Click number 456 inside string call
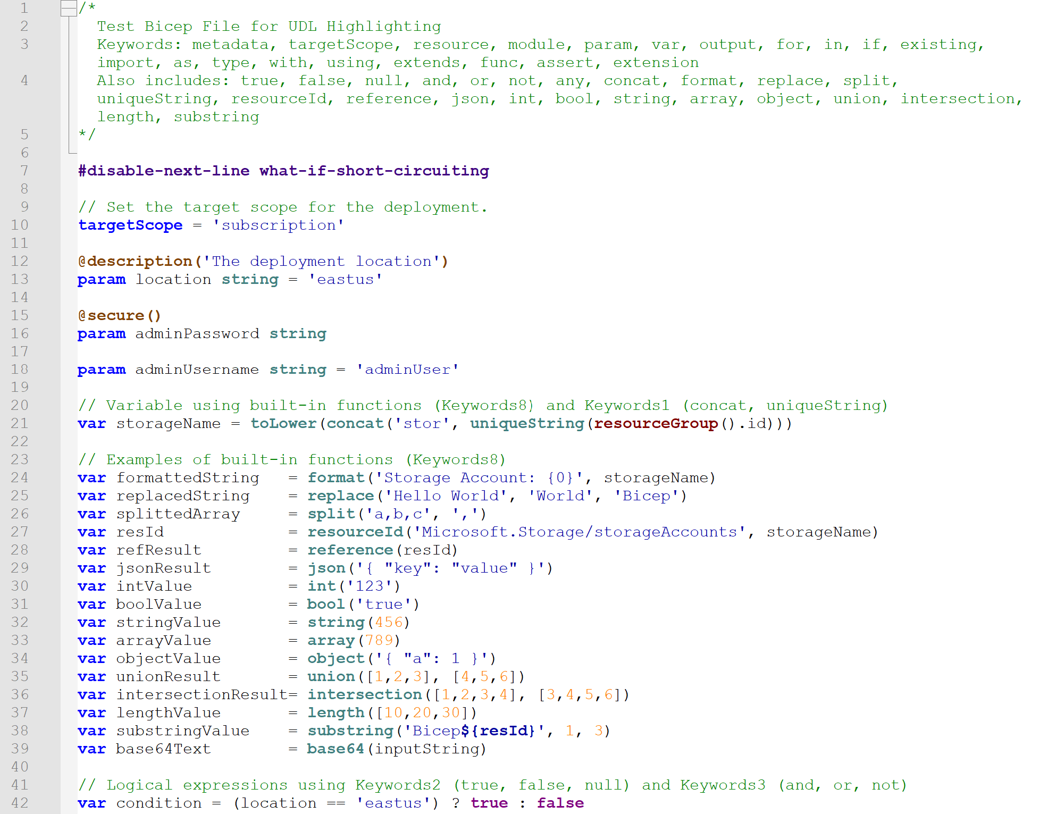The height and width of the screenshot is (814, 1039). click(389, 622)
